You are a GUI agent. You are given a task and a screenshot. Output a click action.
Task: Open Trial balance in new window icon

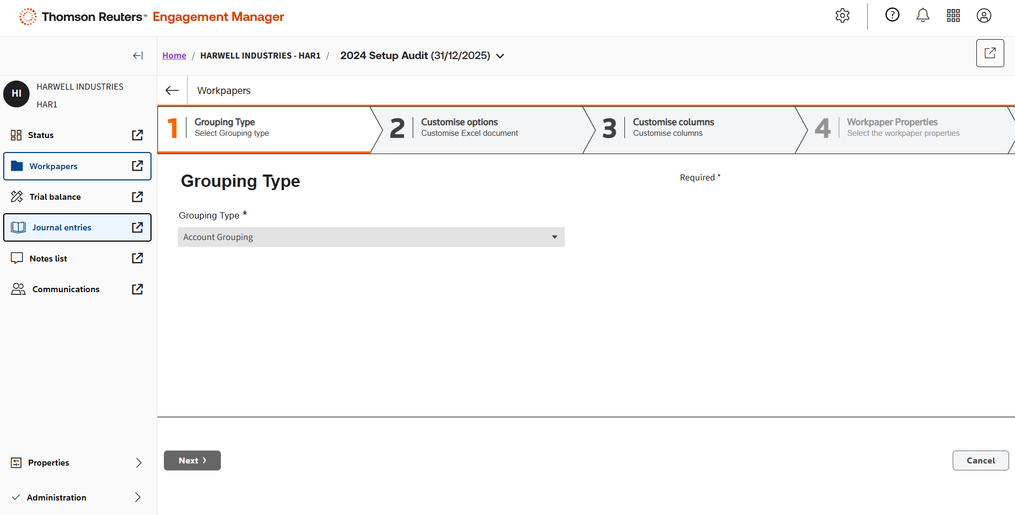click(138, 197)
